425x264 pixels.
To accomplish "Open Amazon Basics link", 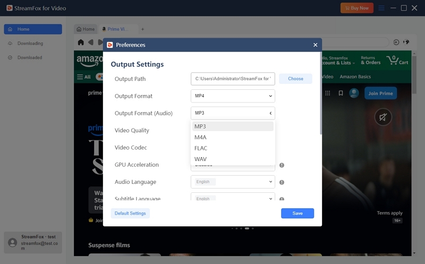I will [355, 76].
